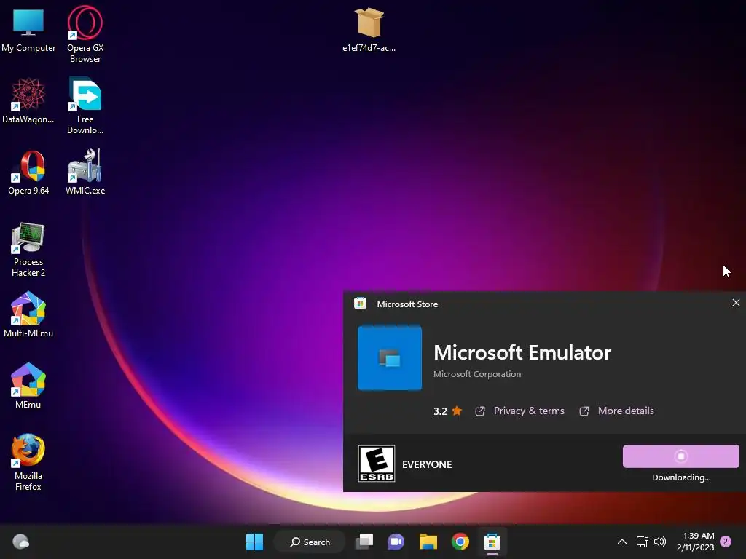746x559 pixels.
Task: Click the taskbar Search box
Action: click(x=310, y=542)
